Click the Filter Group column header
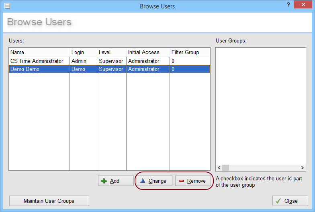Image resolution: width=315 pixels, height=212 pixels. coord(190,52)
